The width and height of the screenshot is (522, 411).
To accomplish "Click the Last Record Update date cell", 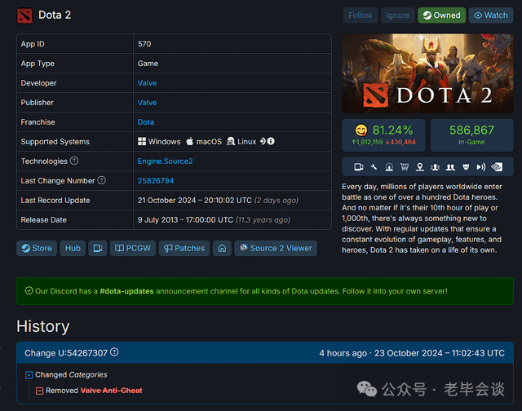I will [232, 201].
